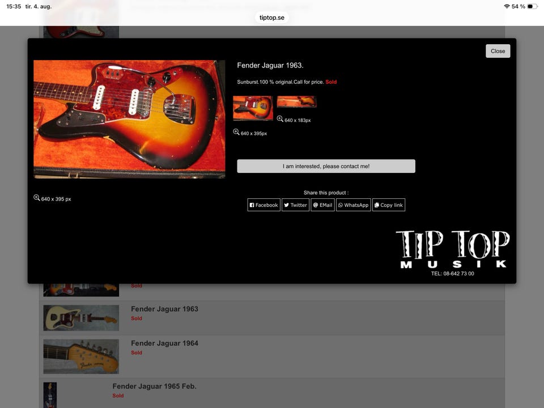The height and width of the screenshot is (408, 544).
Task: Tap the battery indicator in status bar
Action: 532,6
